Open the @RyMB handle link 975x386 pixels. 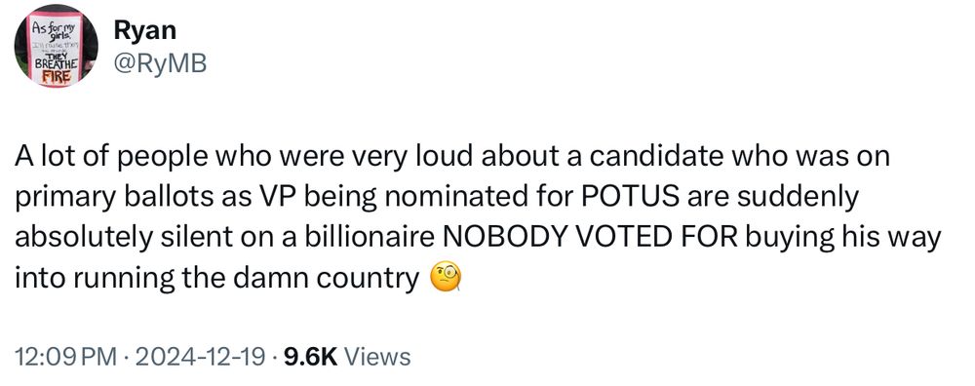[x=159, y=62]
